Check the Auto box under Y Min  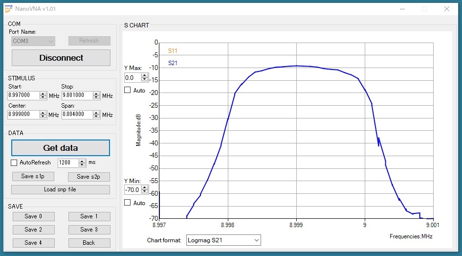tap(128, 203)
